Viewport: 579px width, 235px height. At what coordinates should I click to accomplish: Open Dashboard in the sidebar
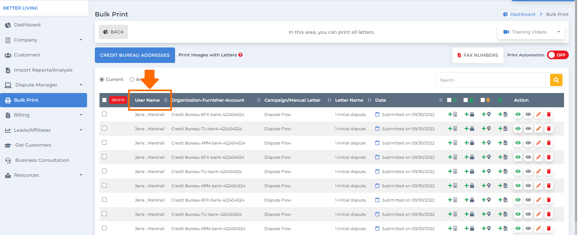click(27, 25)
